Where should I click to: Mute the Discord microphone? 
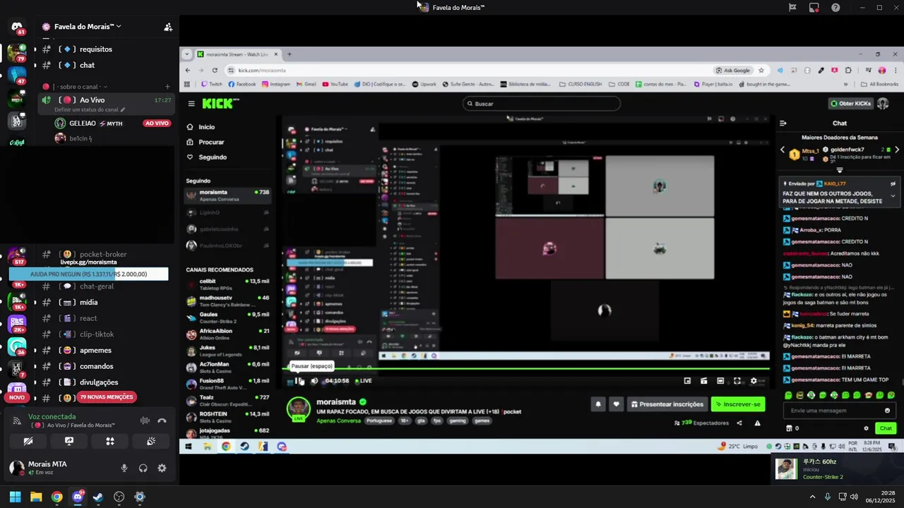(x=124, y=468)
